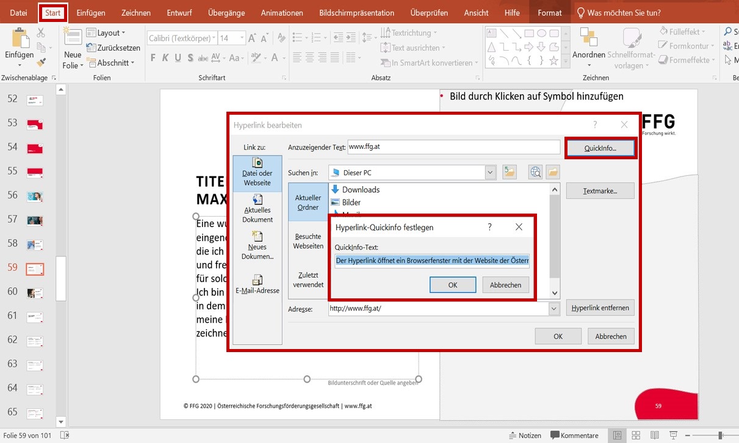
Task: Expand the Adresse dropdown arrow
Action: 554,309
